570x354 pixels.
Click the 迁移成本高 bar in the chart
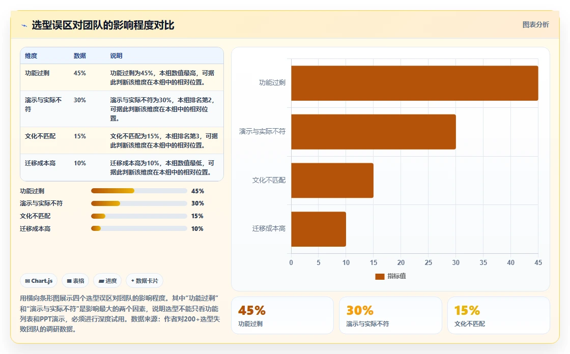tap(319, 229)
